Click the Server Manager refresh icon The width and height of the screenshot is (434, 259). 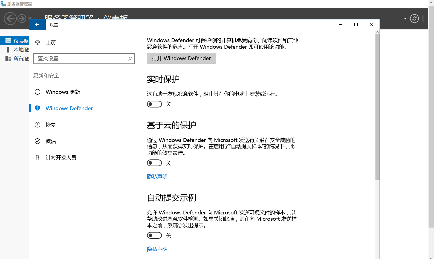(x=414, y=19)
